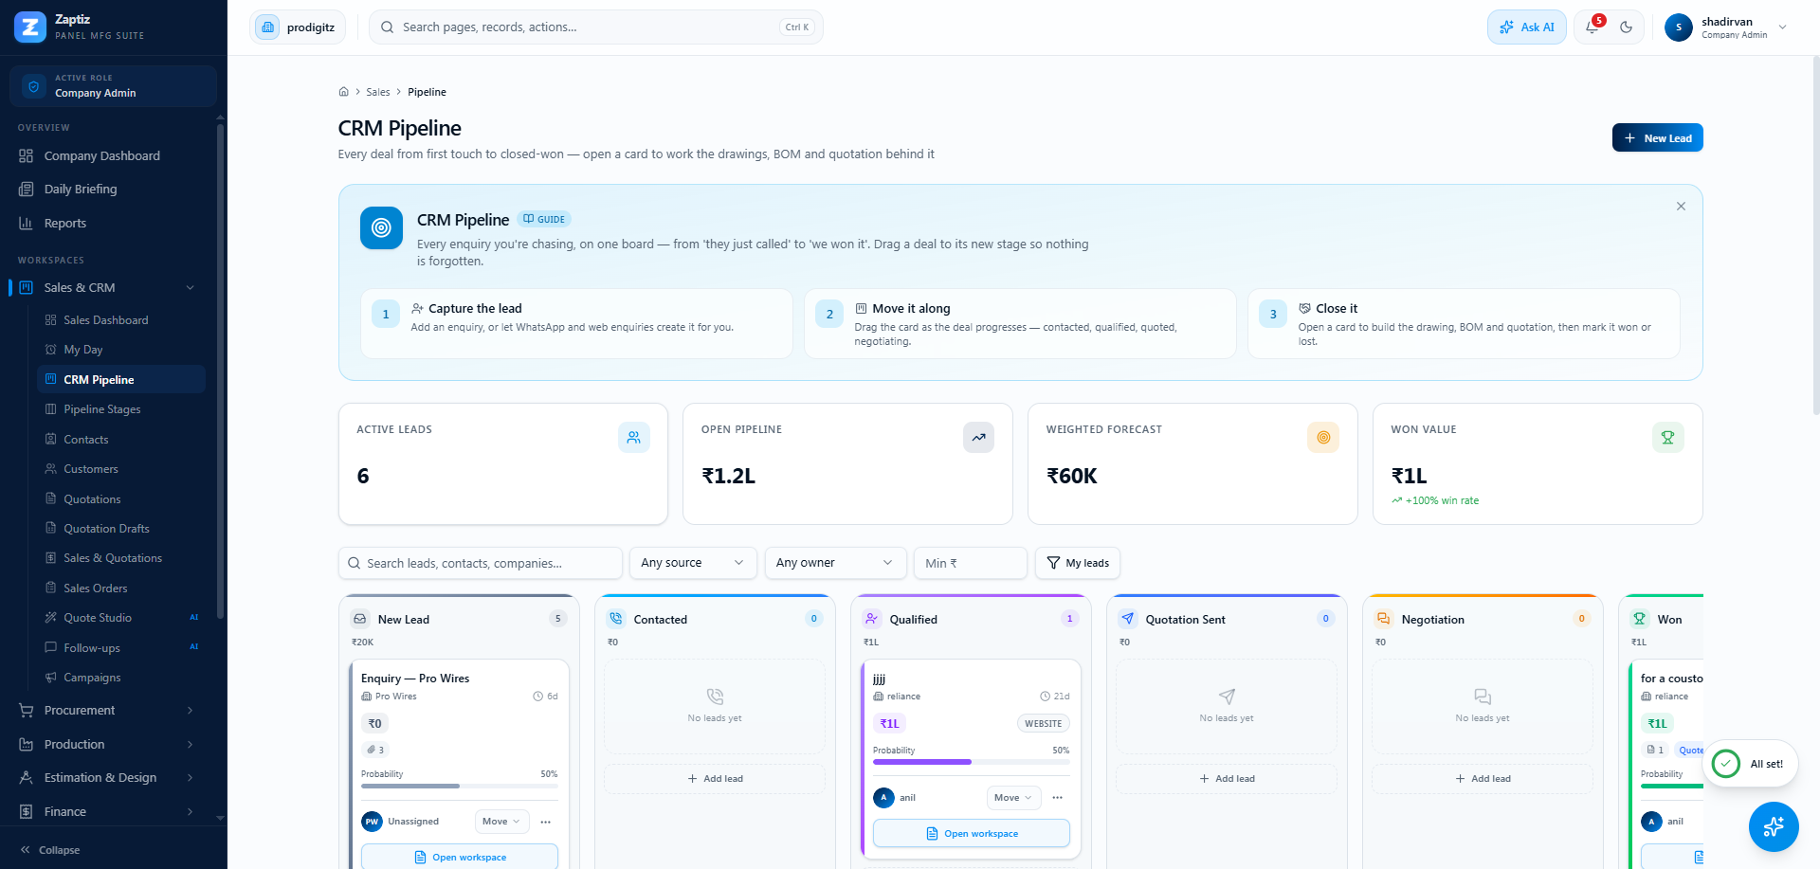Open workspace for jjjj lead
The height and width of the screenshot is (869, 1820).
[x=972, y=834]
